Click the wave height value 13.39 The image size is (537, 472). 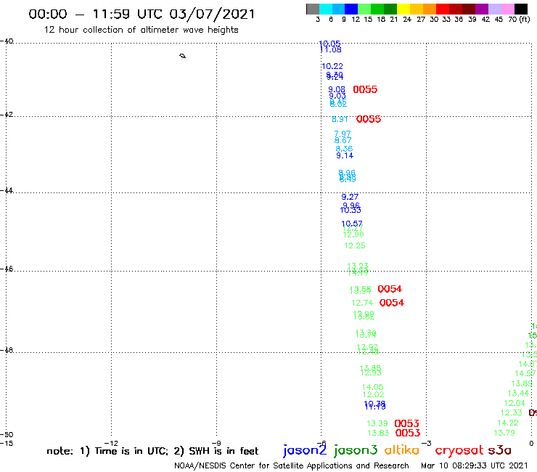(377, 423)
